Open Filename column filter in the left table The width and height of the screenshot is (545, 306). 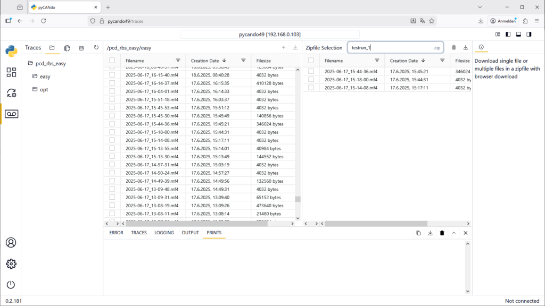coord(178,61)
